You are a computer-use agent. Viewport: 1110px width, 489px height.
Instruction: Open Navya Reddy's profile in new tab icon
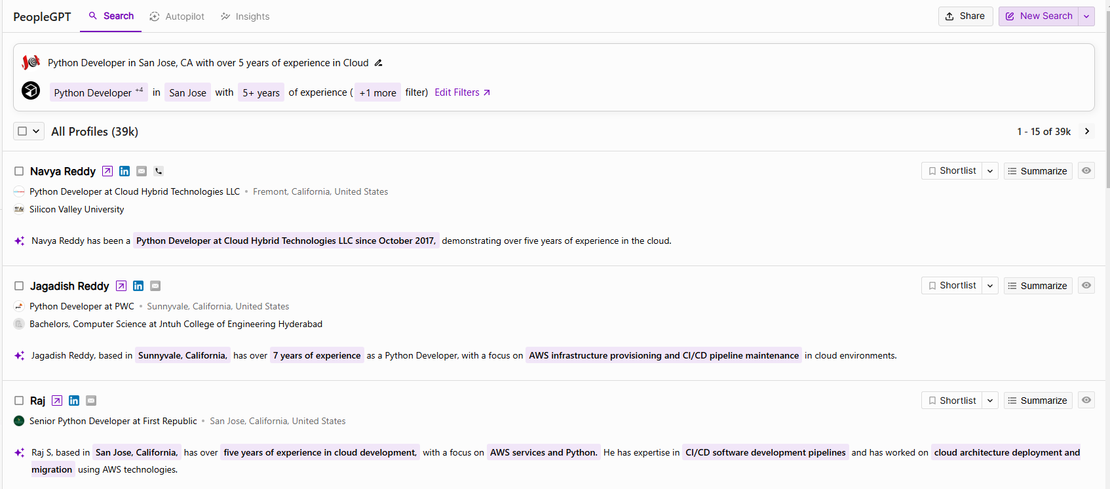point(107,171)
